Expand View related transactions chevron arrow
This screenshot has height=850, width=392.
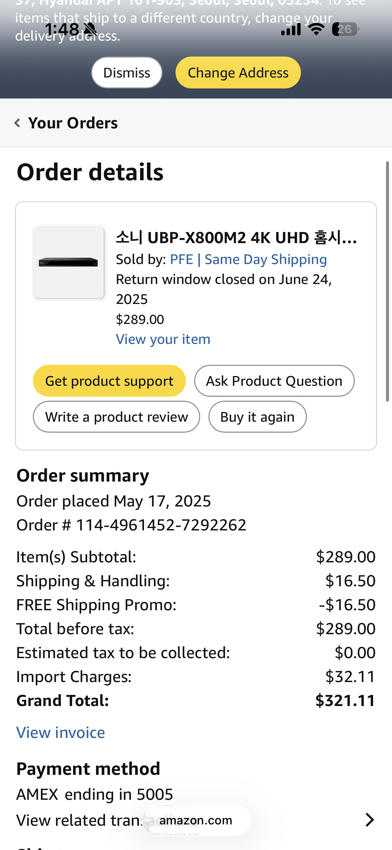369,820
